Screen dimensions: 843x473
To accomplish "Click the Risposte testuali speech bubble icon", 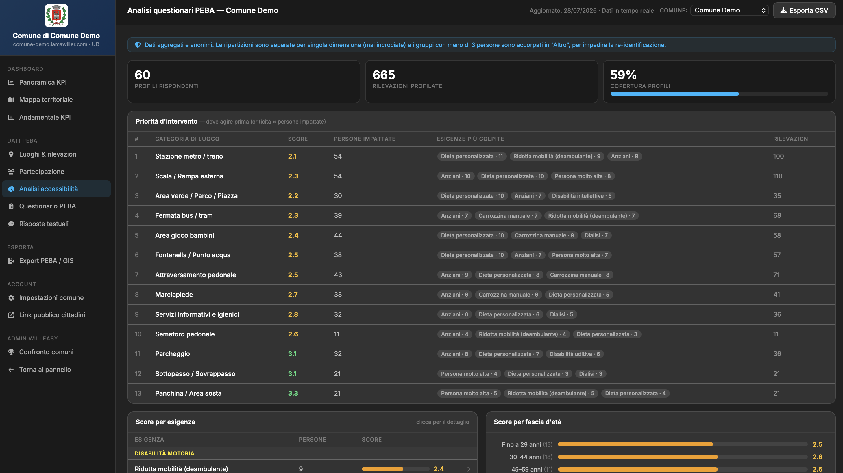I will pos(11,224).
